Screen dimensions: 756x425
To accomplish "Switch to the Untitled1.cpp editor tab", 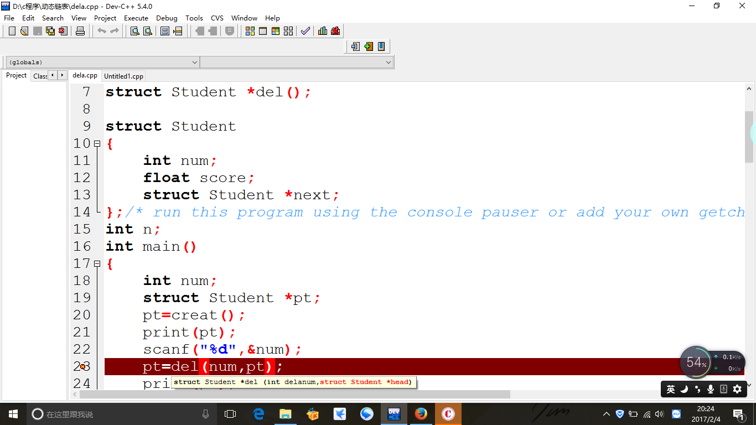I will coord(123,76).
